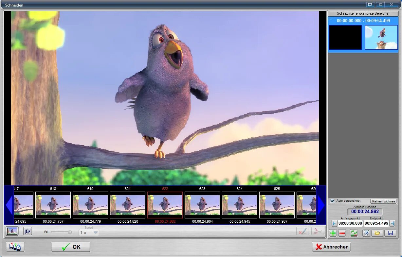The height and width of the screenshot is (257, 402).
Task: Select frame thumbnail 619
Action: (x=90, y=205)
